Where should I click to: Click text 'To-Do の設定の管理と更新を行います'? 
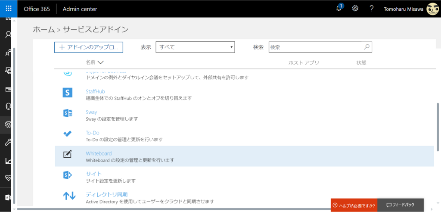[124, 139]
